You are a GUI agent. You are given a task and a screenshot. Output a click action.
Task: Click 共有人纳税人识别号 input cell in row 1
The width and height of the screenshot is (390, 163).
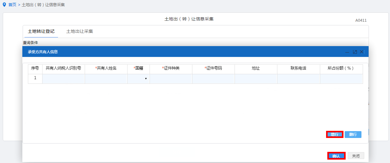[x=64, y=79]
